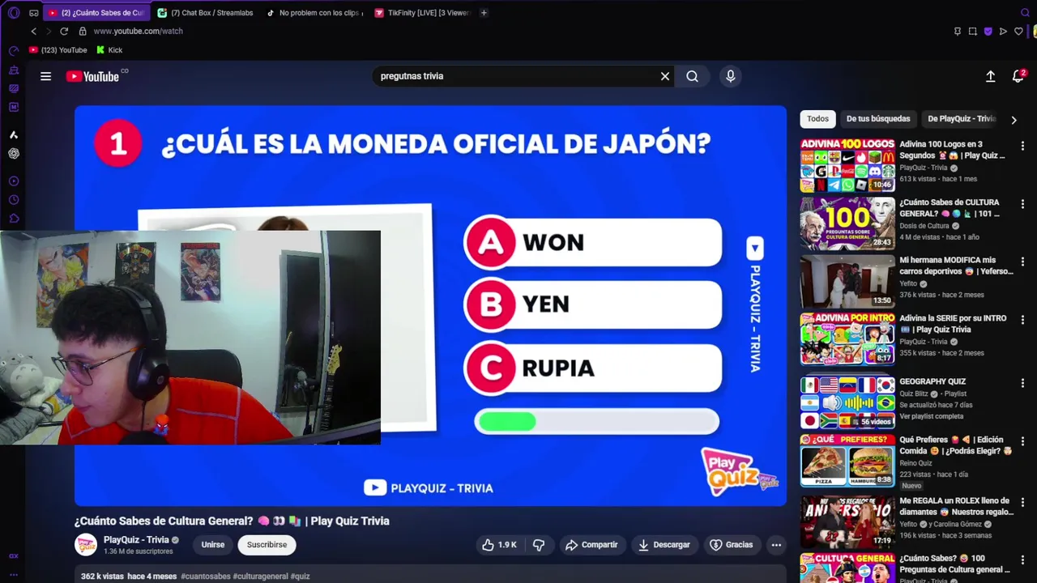Expand the PlayQuiz info card arrow in video
Screen dimensions: 1037x583
[x=754, y=248]
